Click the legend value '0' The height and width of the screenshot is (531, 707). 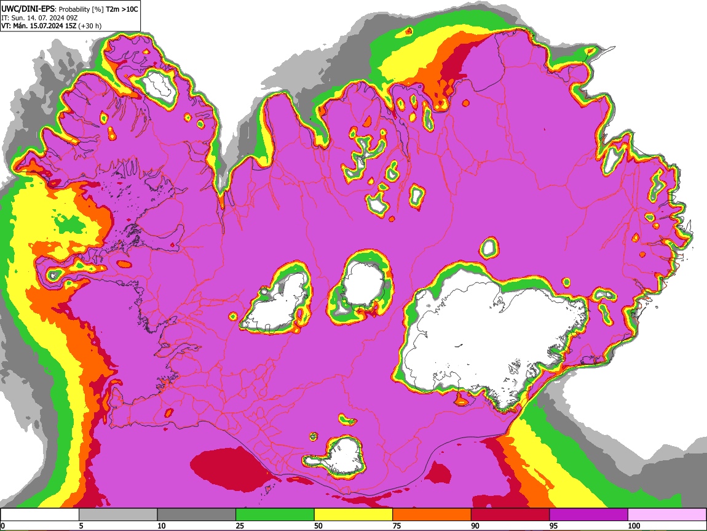(2, 525)
